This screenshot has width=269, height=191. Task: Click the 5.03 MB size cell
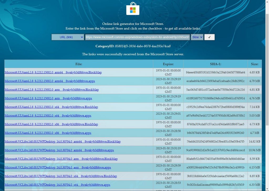coord(255,116)
